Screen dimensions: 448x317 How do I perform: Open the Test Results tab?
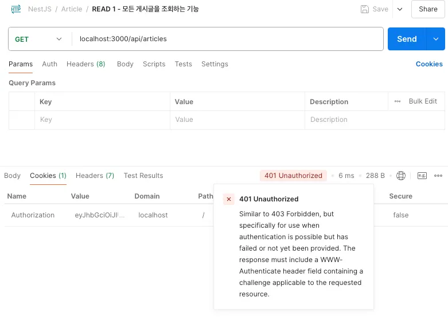pos(143,176)
